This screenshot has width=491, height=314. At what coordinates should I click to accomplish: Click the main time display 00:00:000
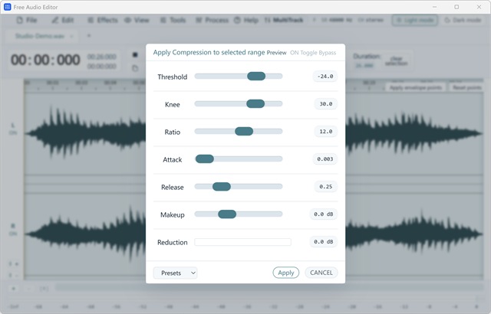coord(45,60)
